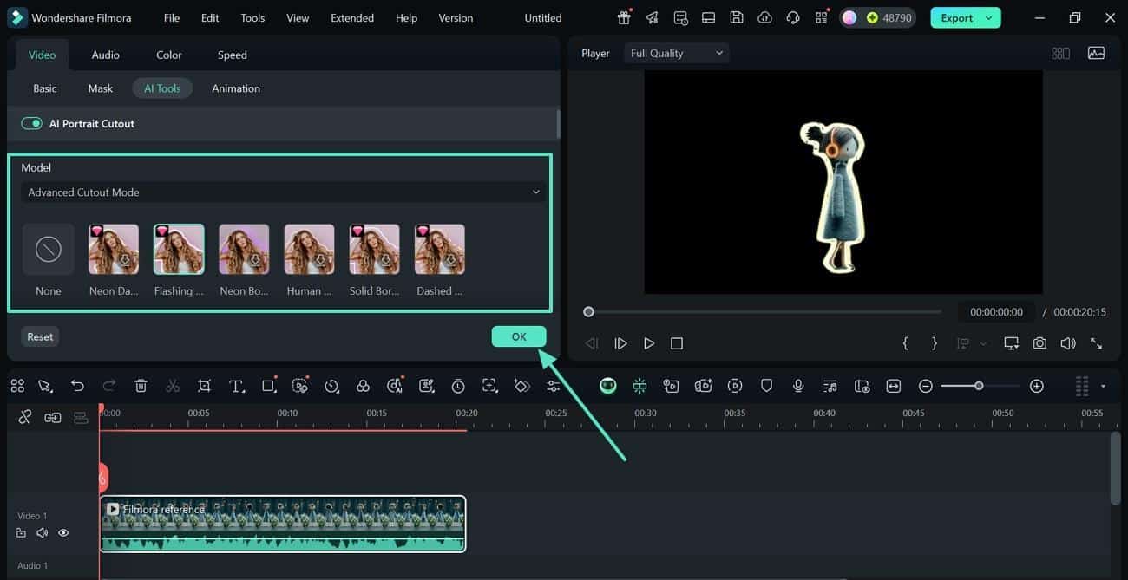Select the Split scissors tool in toolbar
This screenshot has height=580, width=1128.
[172, 385]
